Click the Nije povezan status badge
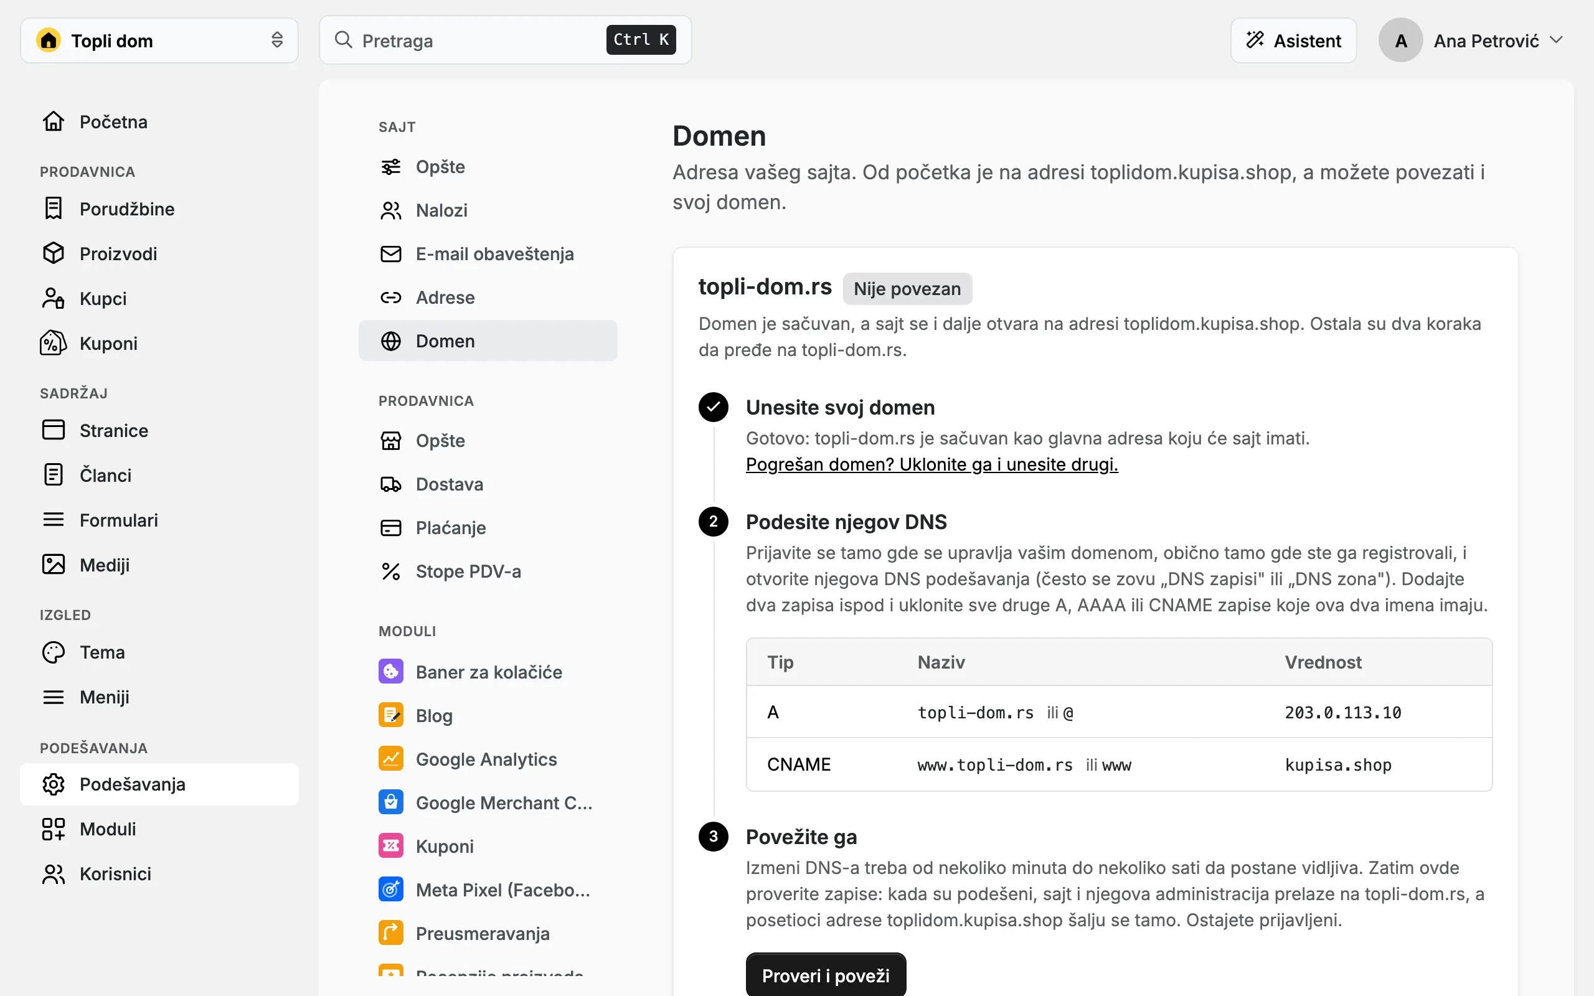Image resolution: width=1594 pixels, height=996 pixels. 907,288
